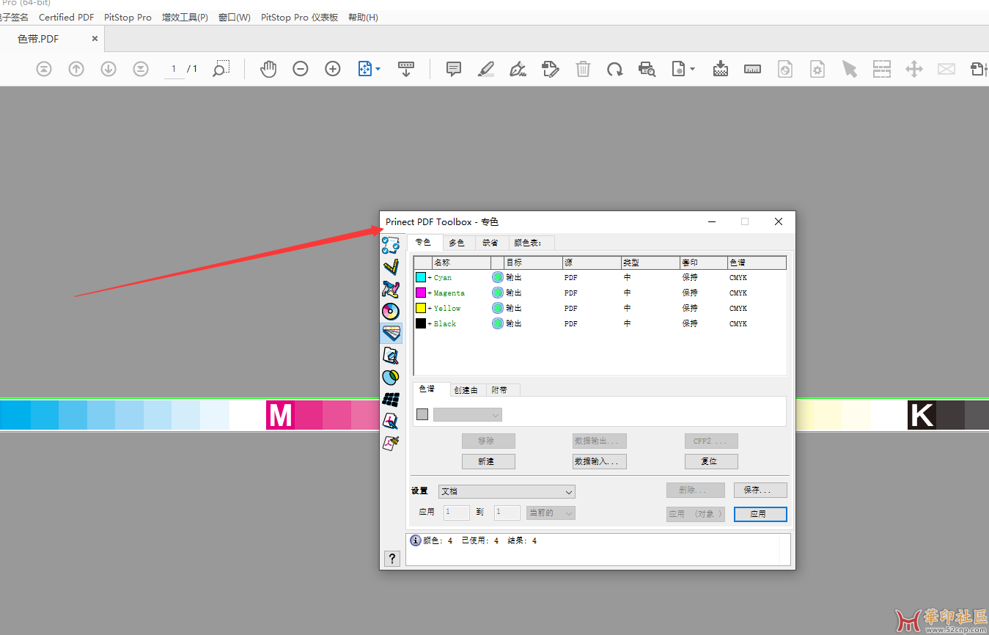Open the page magnifier inspect tool
This screenshot has width=989, height=635.
coord(391,356)
